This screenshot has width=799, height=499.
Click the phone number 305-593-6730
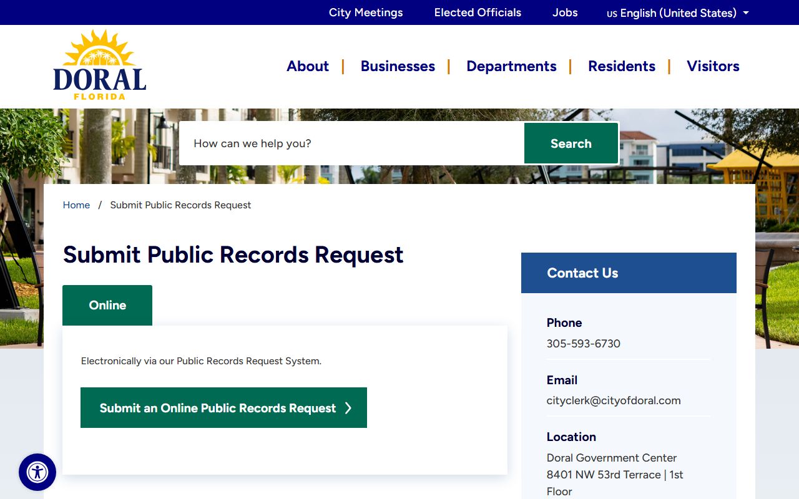tap(584, 344)
